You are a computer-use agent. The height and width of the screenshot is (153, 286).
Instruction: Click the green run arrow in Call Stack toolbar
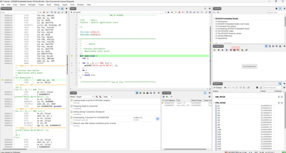(x=167, y=97)
